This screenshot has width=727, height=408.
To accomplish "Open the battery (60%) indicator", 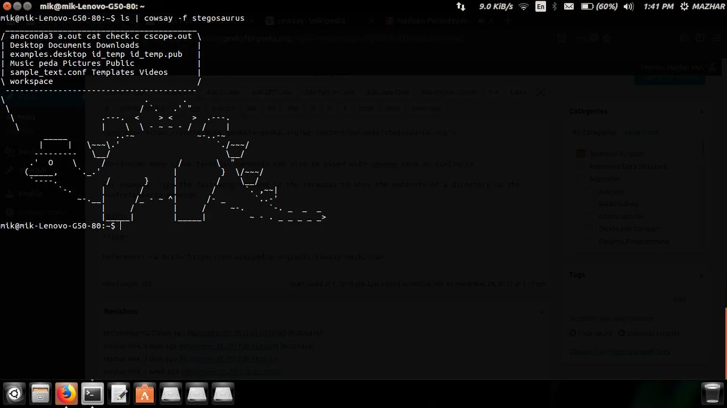I will [x=599, y=6].
